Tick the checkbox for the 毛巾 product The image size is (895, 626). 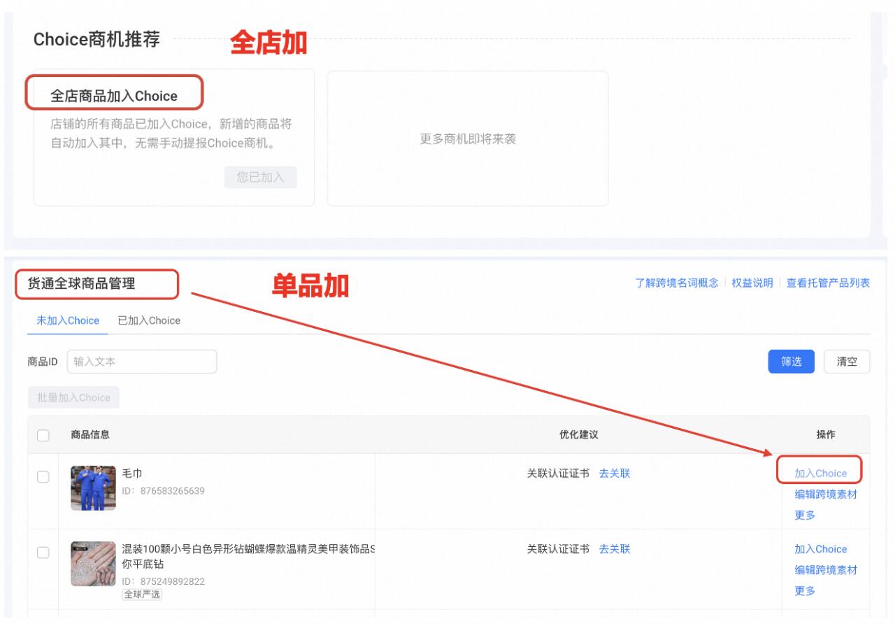(x=43, y=476)
